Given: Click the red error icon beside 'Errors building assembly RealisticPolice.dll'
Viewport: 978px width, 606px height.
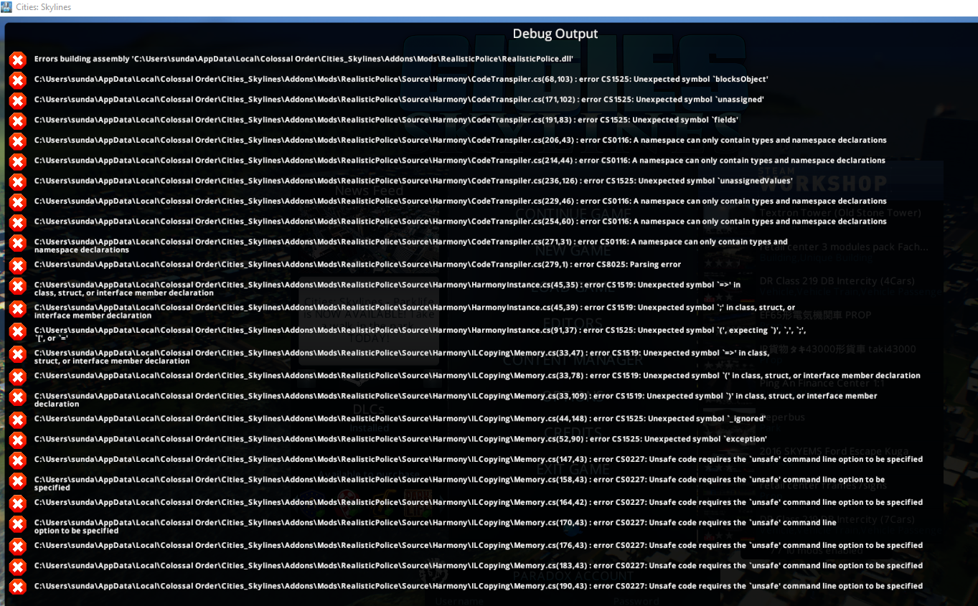Looking at the screenshot, I should tap(18, 60).
